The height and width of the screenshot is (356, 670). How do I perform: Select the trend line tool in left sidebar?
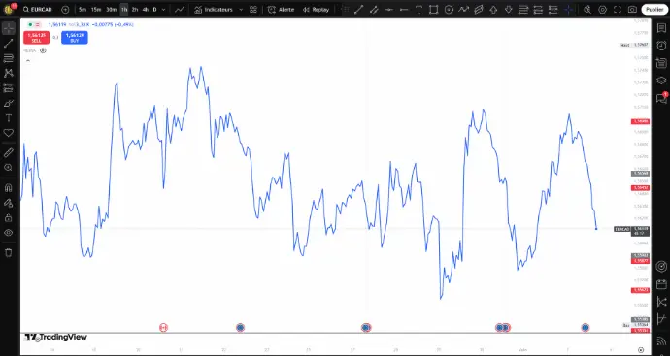pos(8,43)
